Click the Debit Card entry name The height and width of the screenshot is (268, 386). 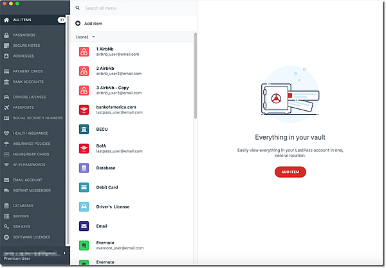pos(107,187)
